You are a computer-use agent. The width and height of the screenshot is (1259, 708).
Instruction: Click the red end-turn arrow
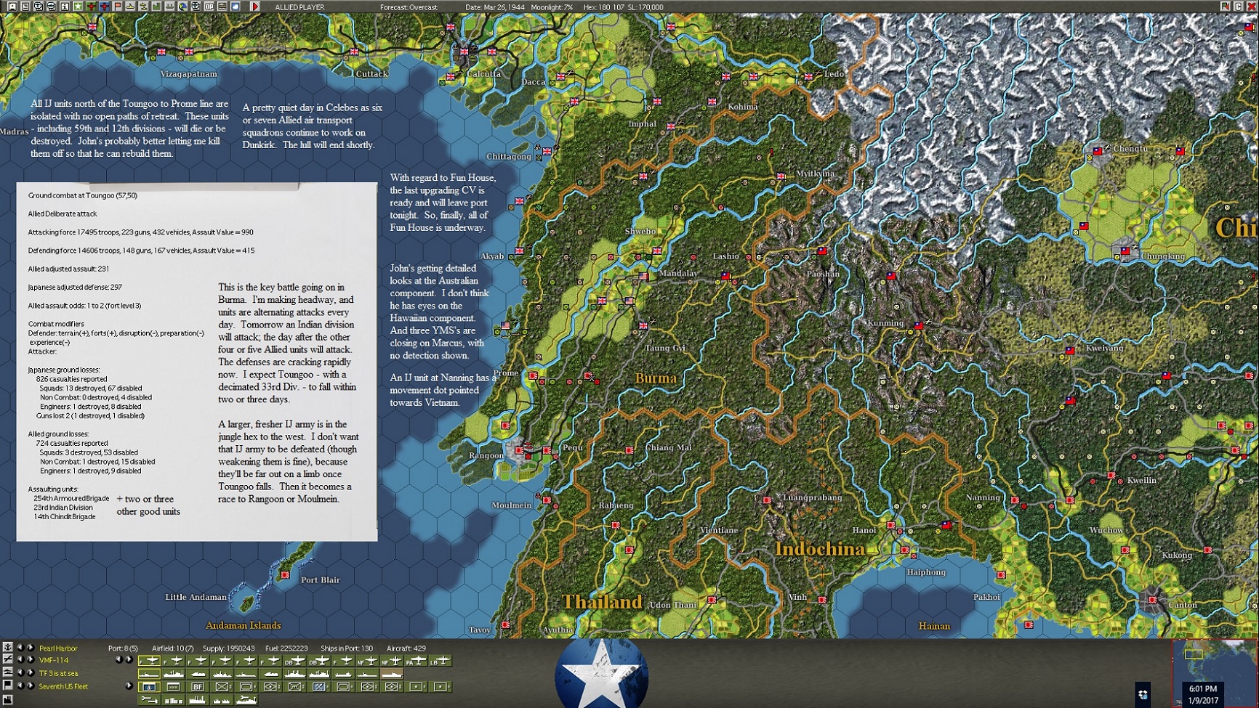pyautogui.click(x=255, y=7)
